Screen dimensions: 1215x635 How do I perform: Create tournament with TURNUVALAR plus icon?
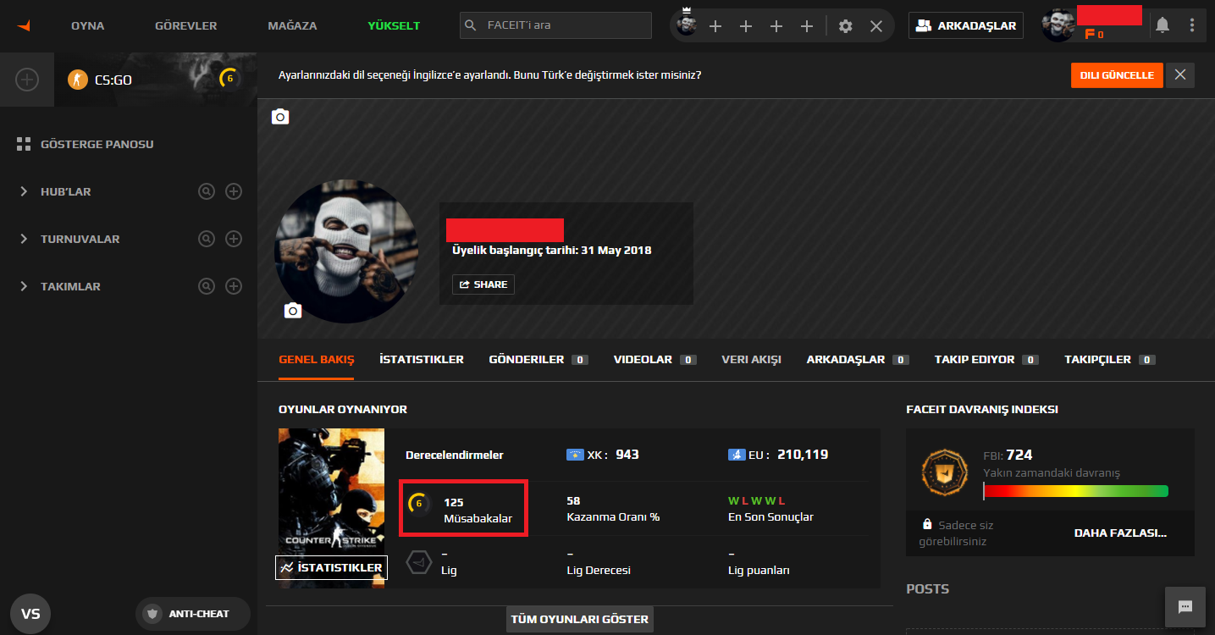234,239
